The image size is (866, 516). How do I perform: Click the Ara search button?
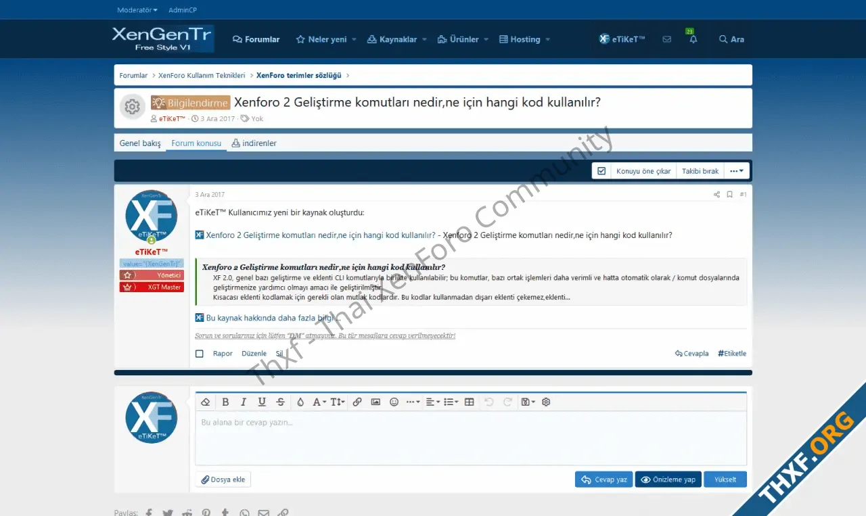tap(731, 39)
